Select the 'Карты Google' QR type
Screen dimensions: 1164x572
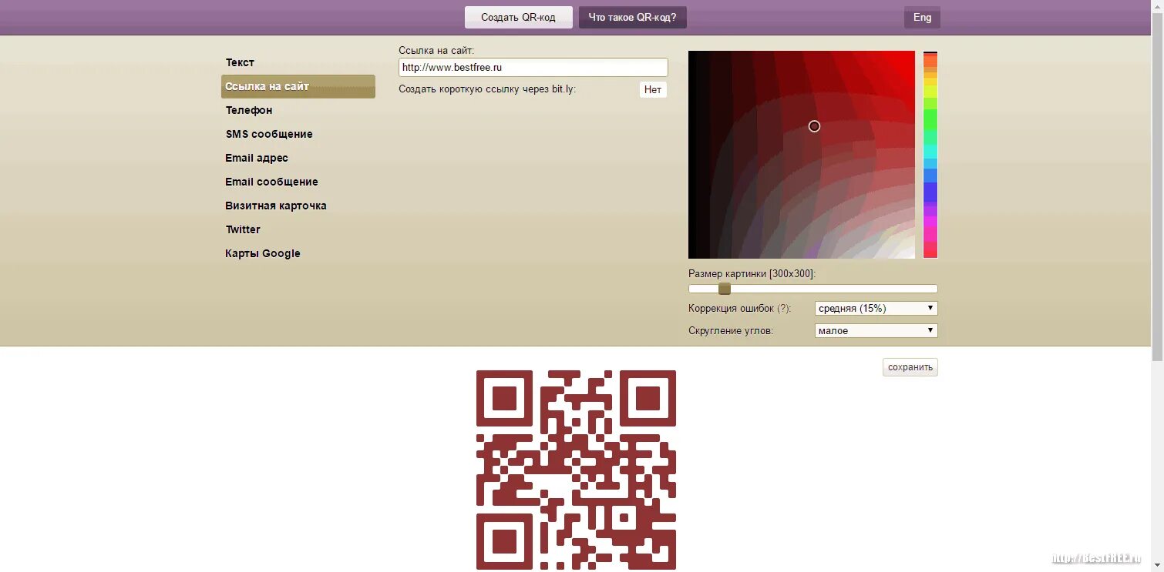tap(263, 253)
